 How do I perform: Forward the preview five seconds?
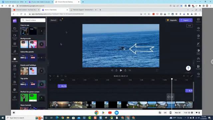(125, 70)
